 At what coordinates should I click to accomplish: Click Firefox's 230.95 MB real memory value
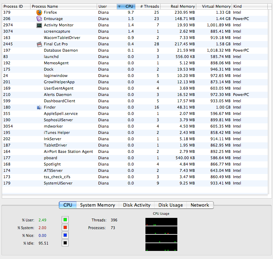pos(185,12)
